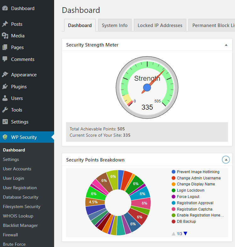Click the Plugins plug icon
This screenshot has height=247, width=235.
click(x=5, y=86)
